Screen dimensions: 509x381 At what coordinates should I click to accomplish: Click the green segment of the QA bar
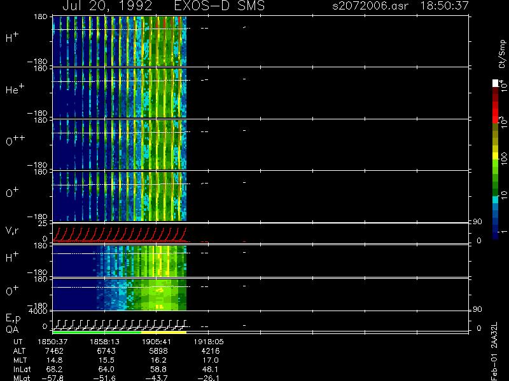pos(97,332)
